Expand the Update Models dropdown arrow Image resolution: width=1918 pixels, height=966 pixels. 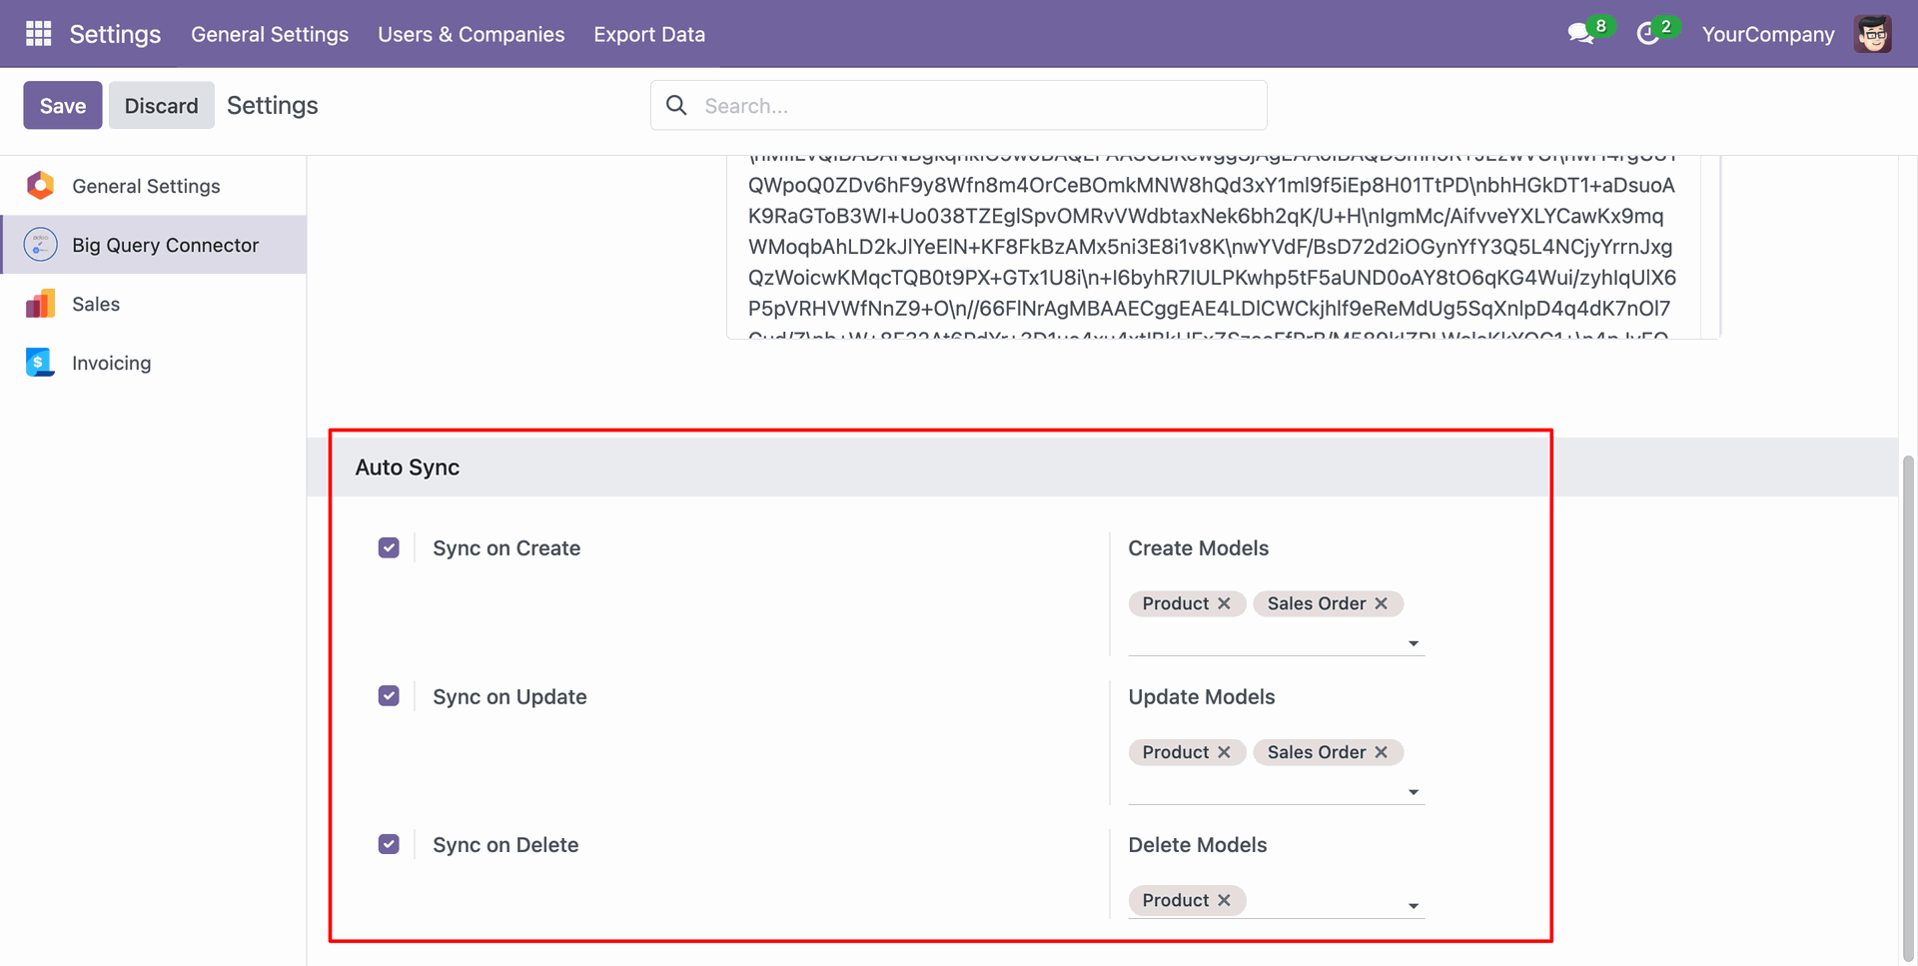tap(1413, 792)
